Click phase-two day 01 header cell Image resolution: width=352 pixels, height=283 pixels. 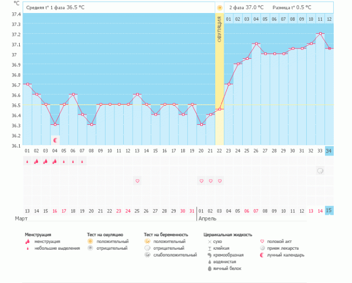(229, 19)
